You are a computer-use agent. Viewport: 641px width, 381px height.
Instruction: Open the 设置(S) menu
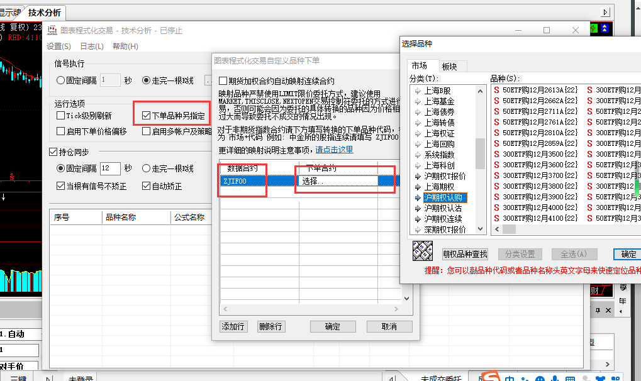(59, 46)
